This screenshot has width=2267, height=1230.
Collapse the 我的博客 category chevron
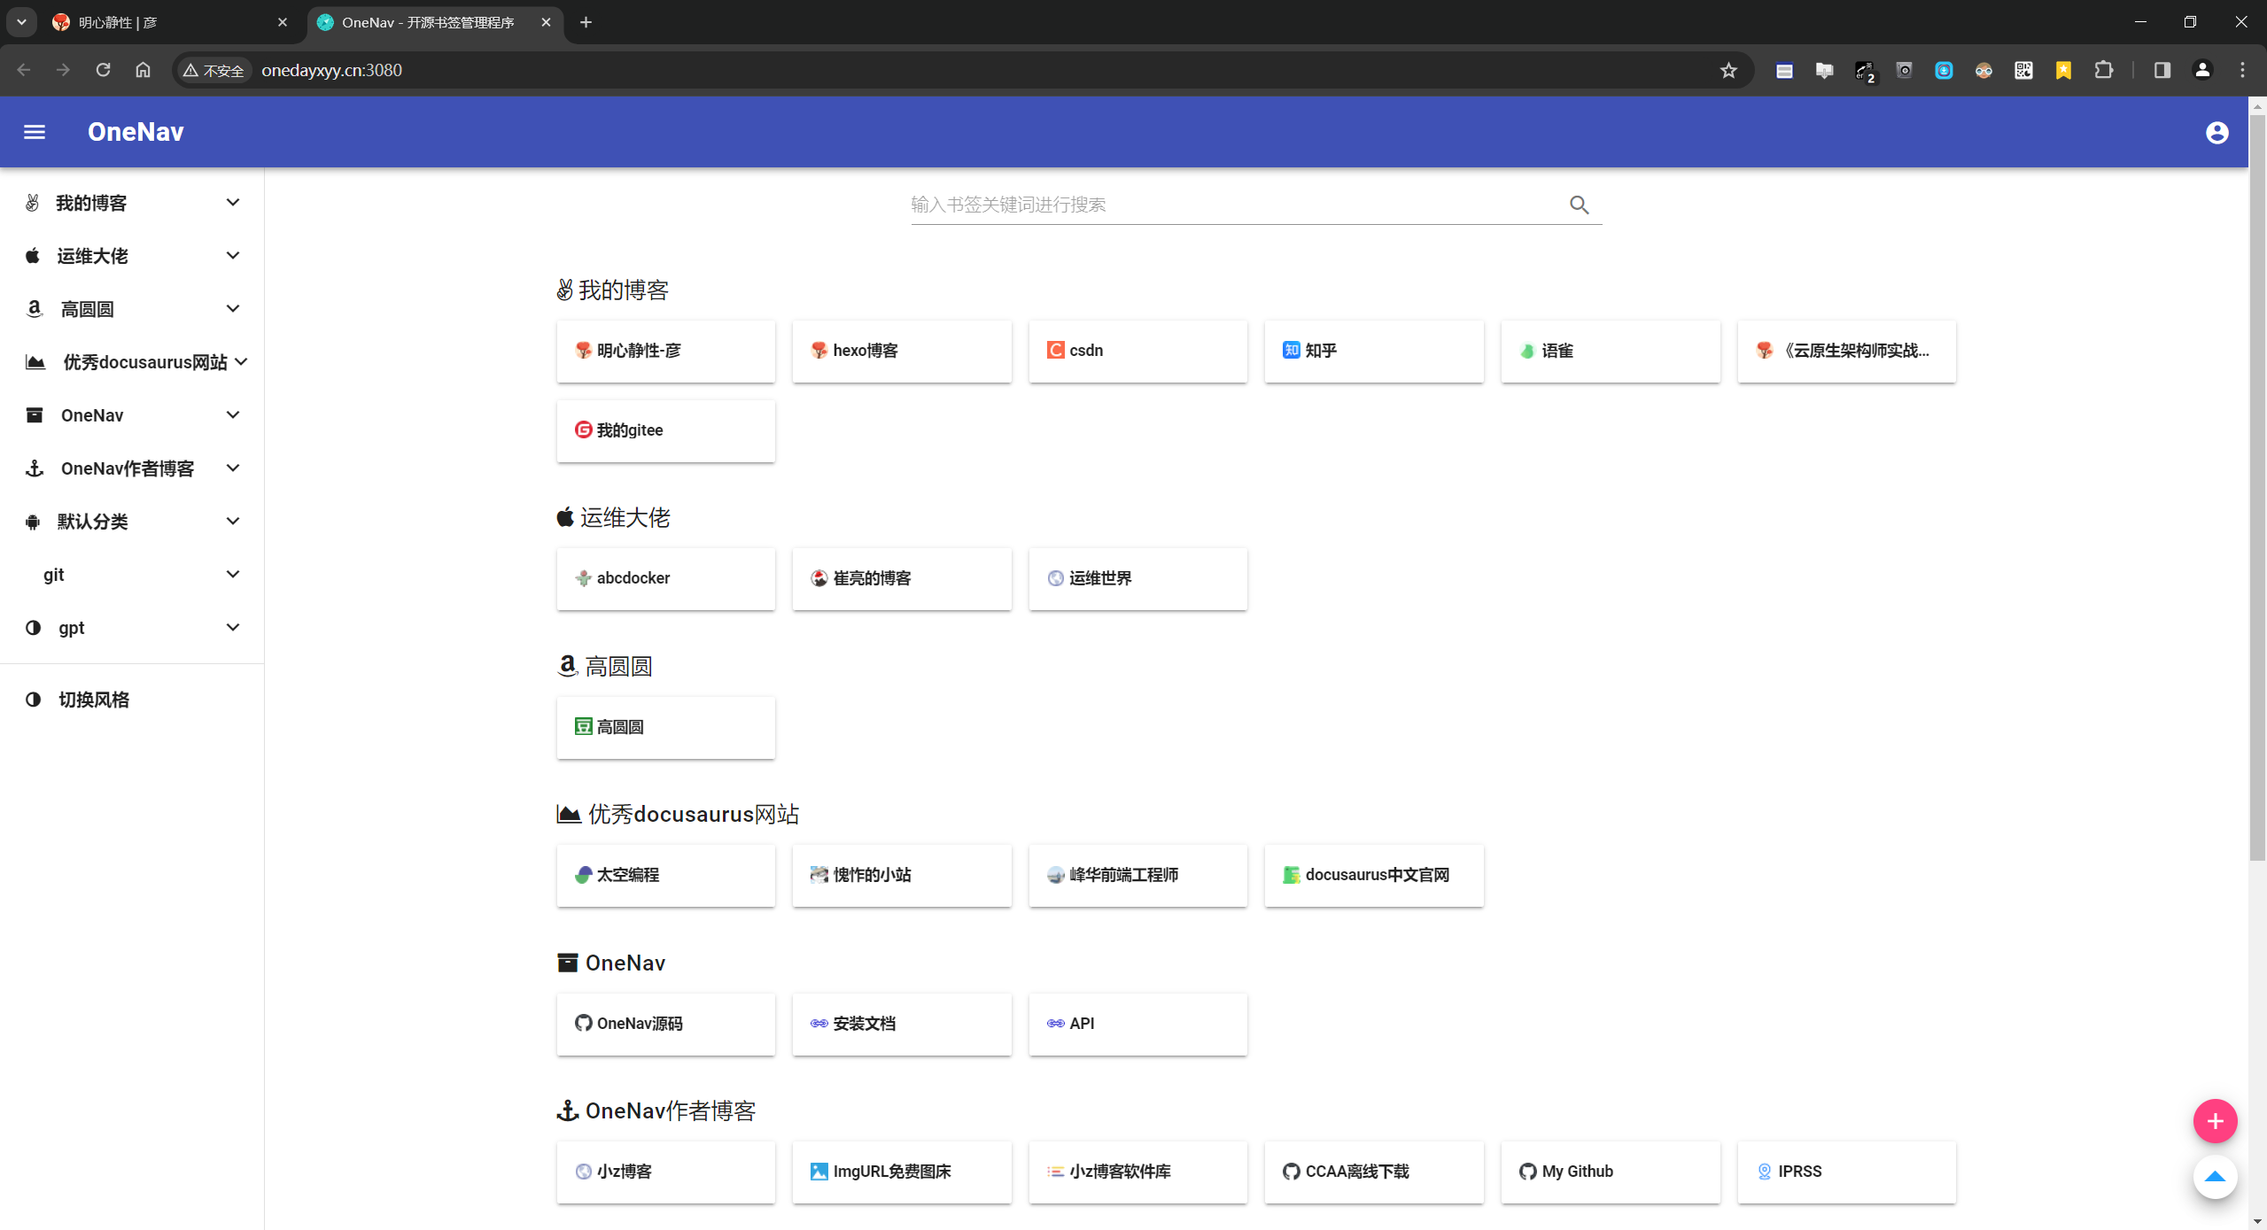[232, 202]
